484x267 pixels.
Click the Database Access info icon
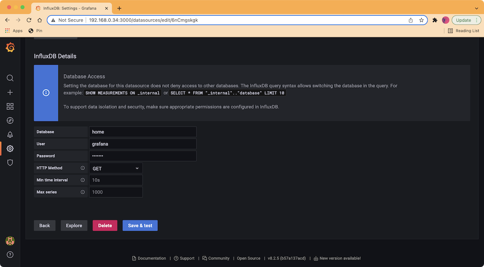pyautogui.click(x=46, y=93)
